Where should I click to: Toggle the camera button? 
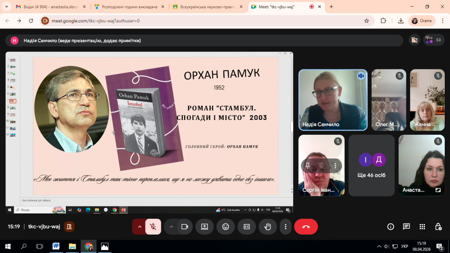[185, 227]
